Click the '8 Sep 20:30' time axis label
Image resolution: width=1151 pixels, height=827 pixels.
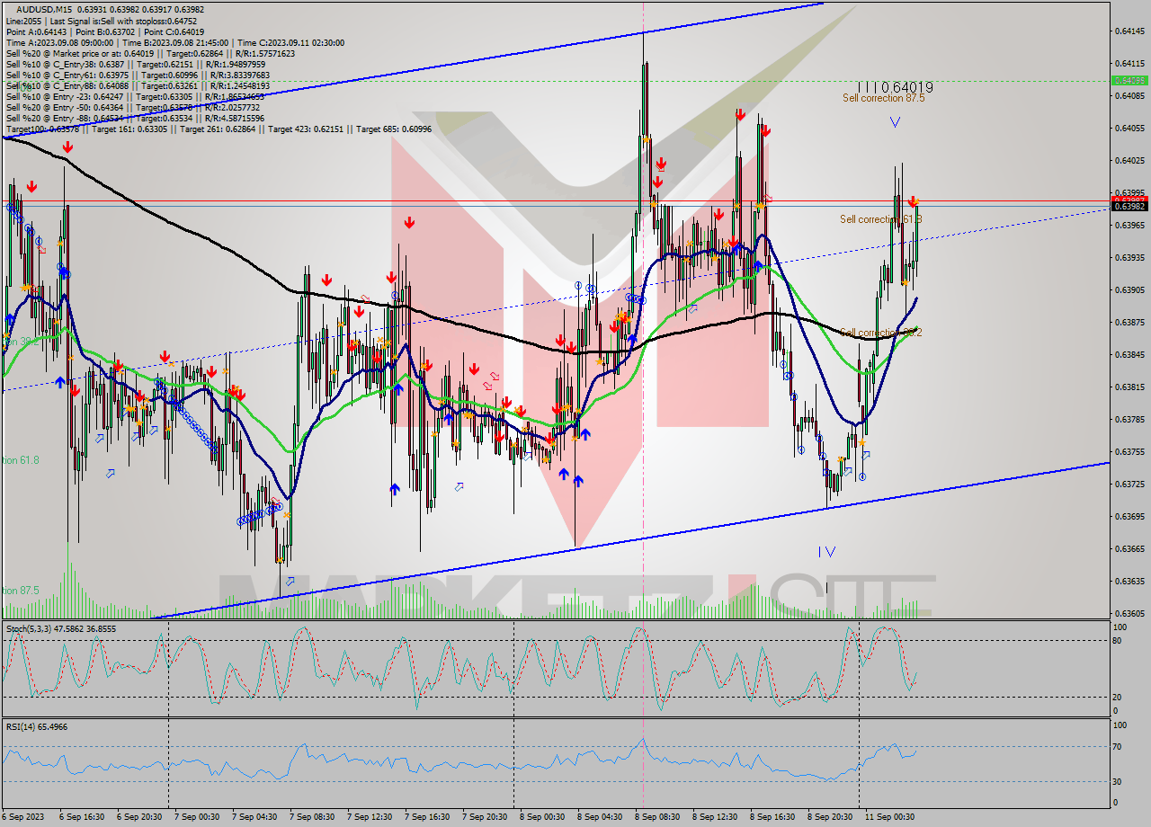click(x=830, y=817)
